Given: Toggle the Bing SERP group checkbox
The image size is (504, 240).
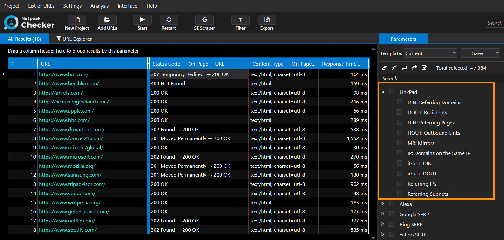Looking at the screenshot, I should [x=392, y=224].
